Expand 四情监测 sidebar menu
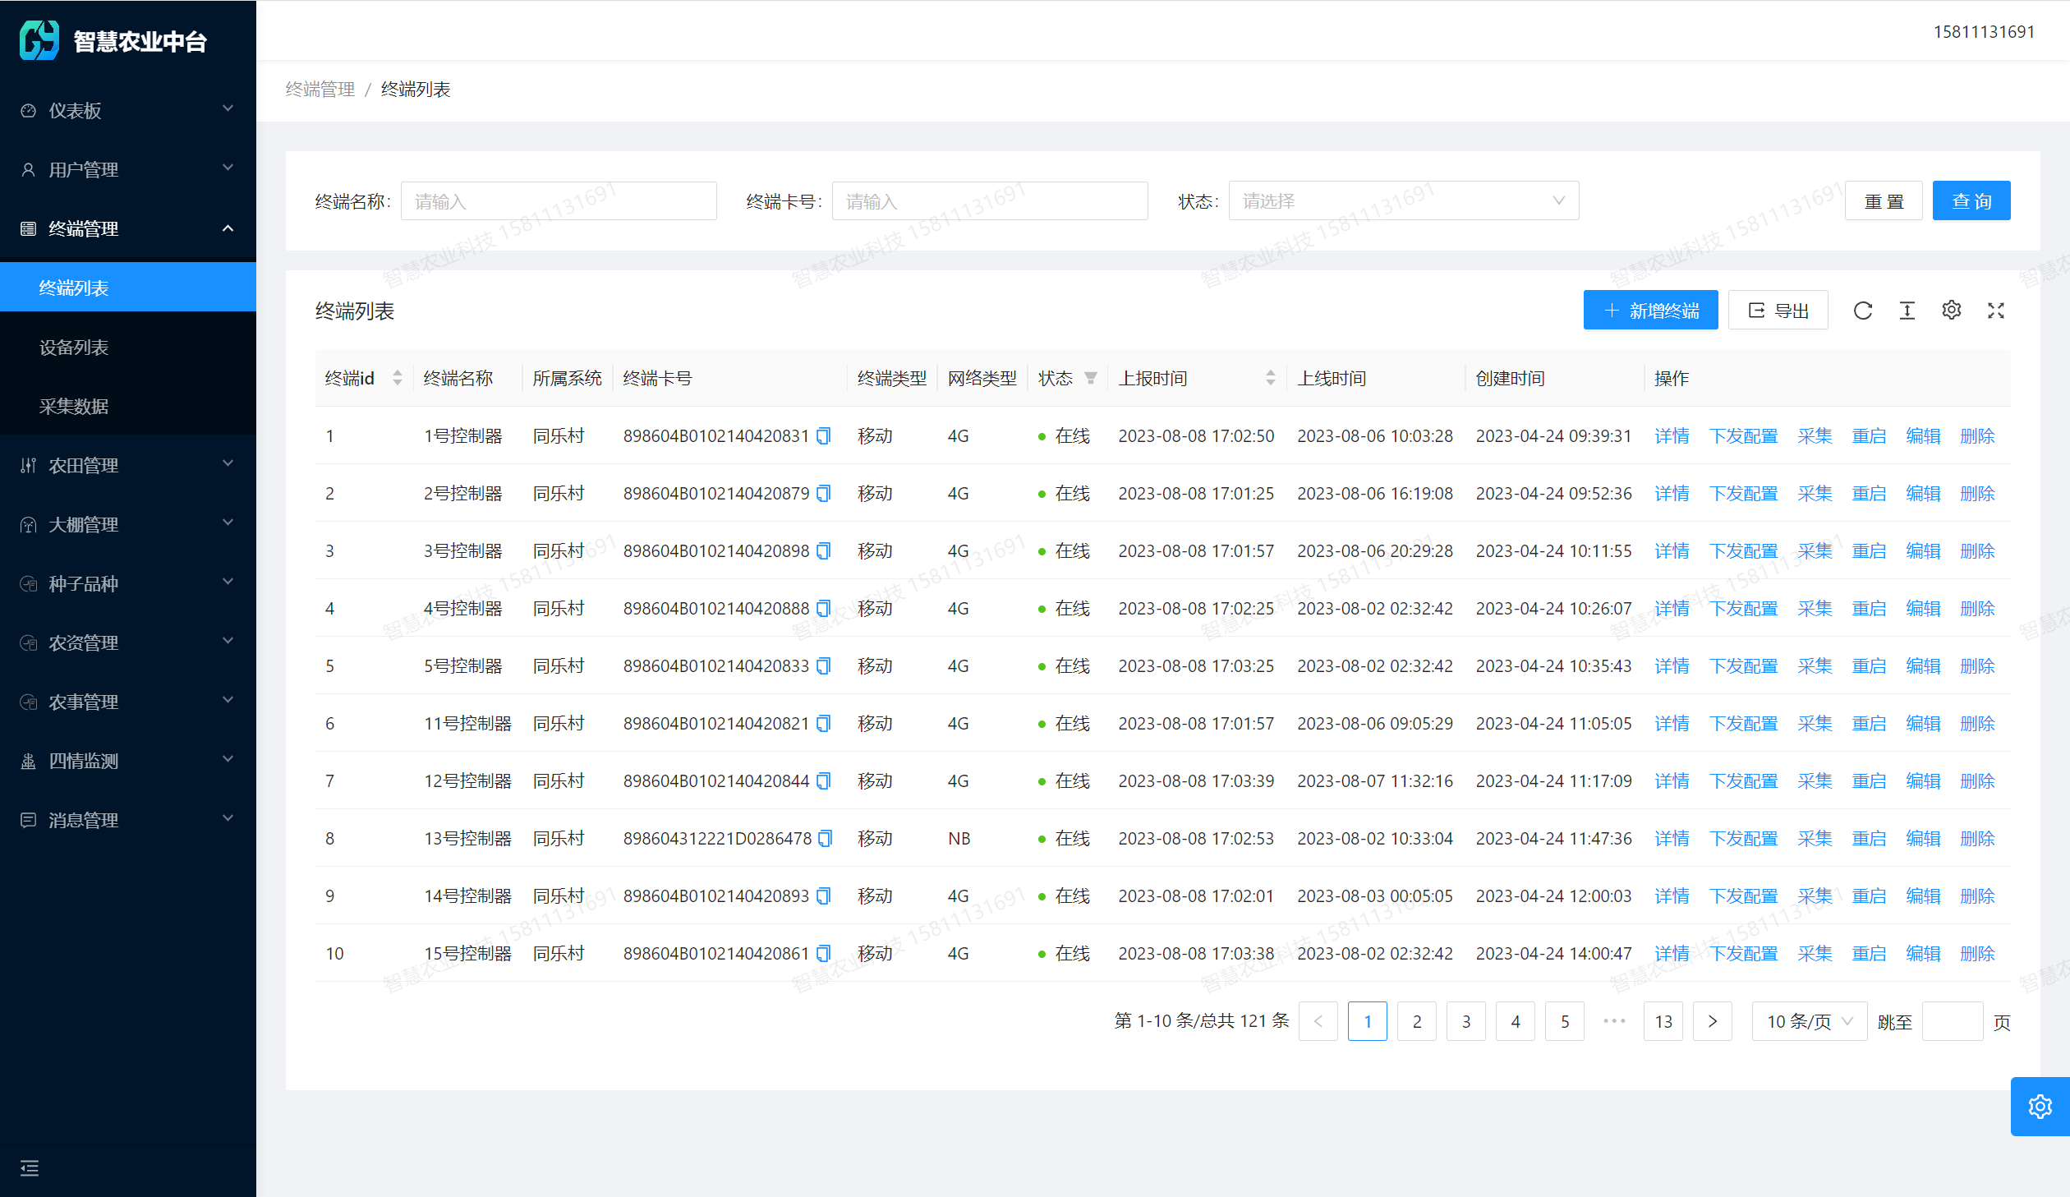The width and height of the screenshot is (2070, 1197). [x=128, y=761]
